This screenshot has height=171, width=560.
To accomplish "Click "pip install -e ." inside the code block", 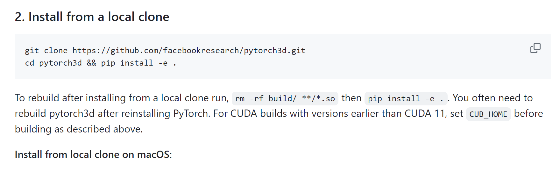I will (x=138, y=63).
